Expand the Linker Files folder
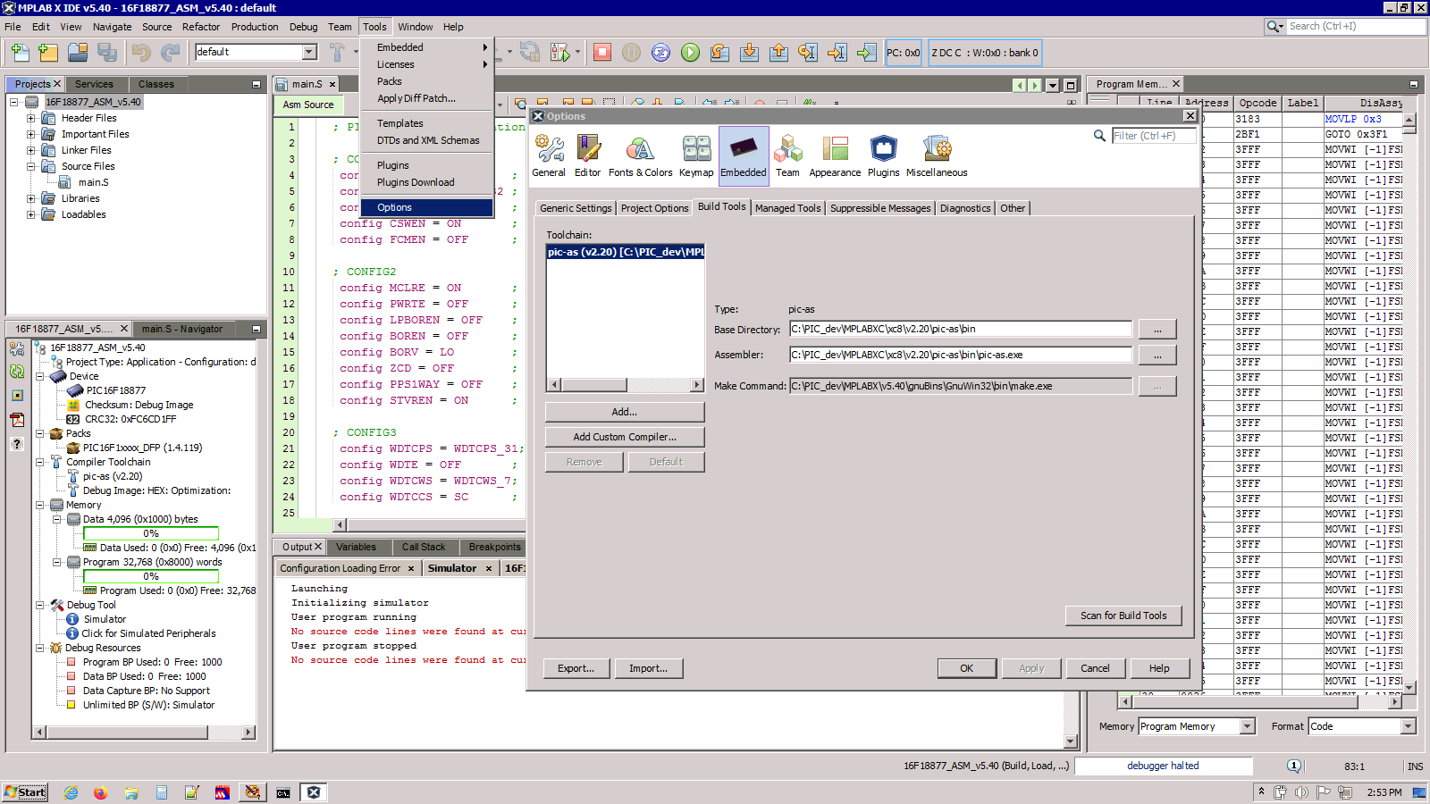 point(31,150)
